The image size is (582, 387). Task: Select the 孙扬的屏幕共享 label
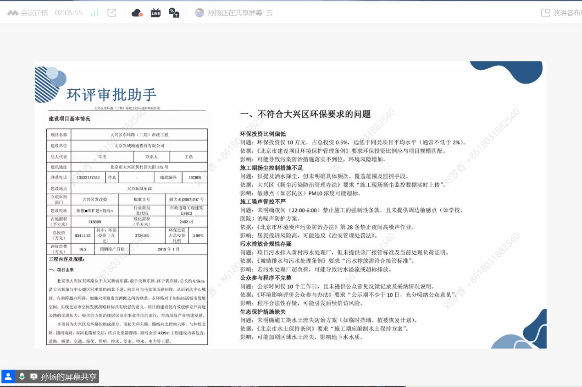[x=69, y=377]
